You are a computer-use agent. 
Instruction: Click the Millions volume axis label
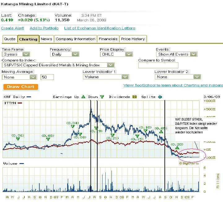[218, 181]
